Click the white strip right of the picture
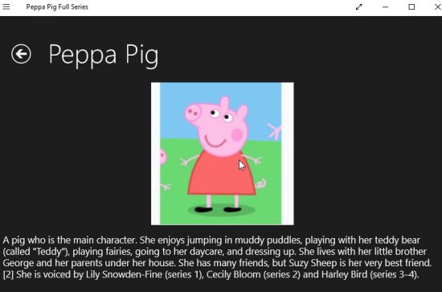 tap(288, 154)
